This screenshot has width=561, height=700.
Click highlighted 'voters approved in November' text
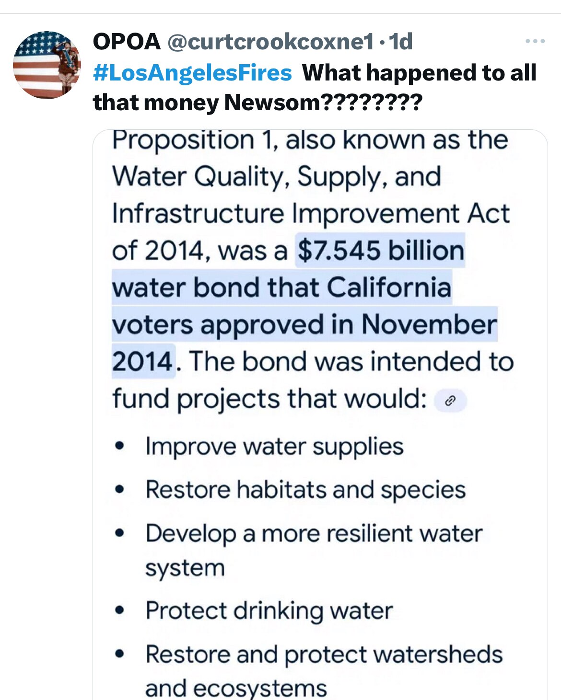304,324
